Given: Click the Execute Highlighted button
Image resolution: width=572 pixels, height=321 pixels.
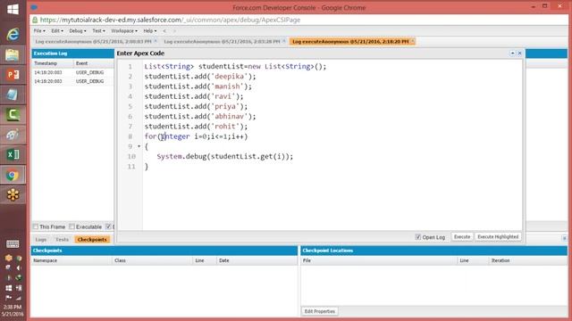Looking at the screenshot, I should point(498,237).
